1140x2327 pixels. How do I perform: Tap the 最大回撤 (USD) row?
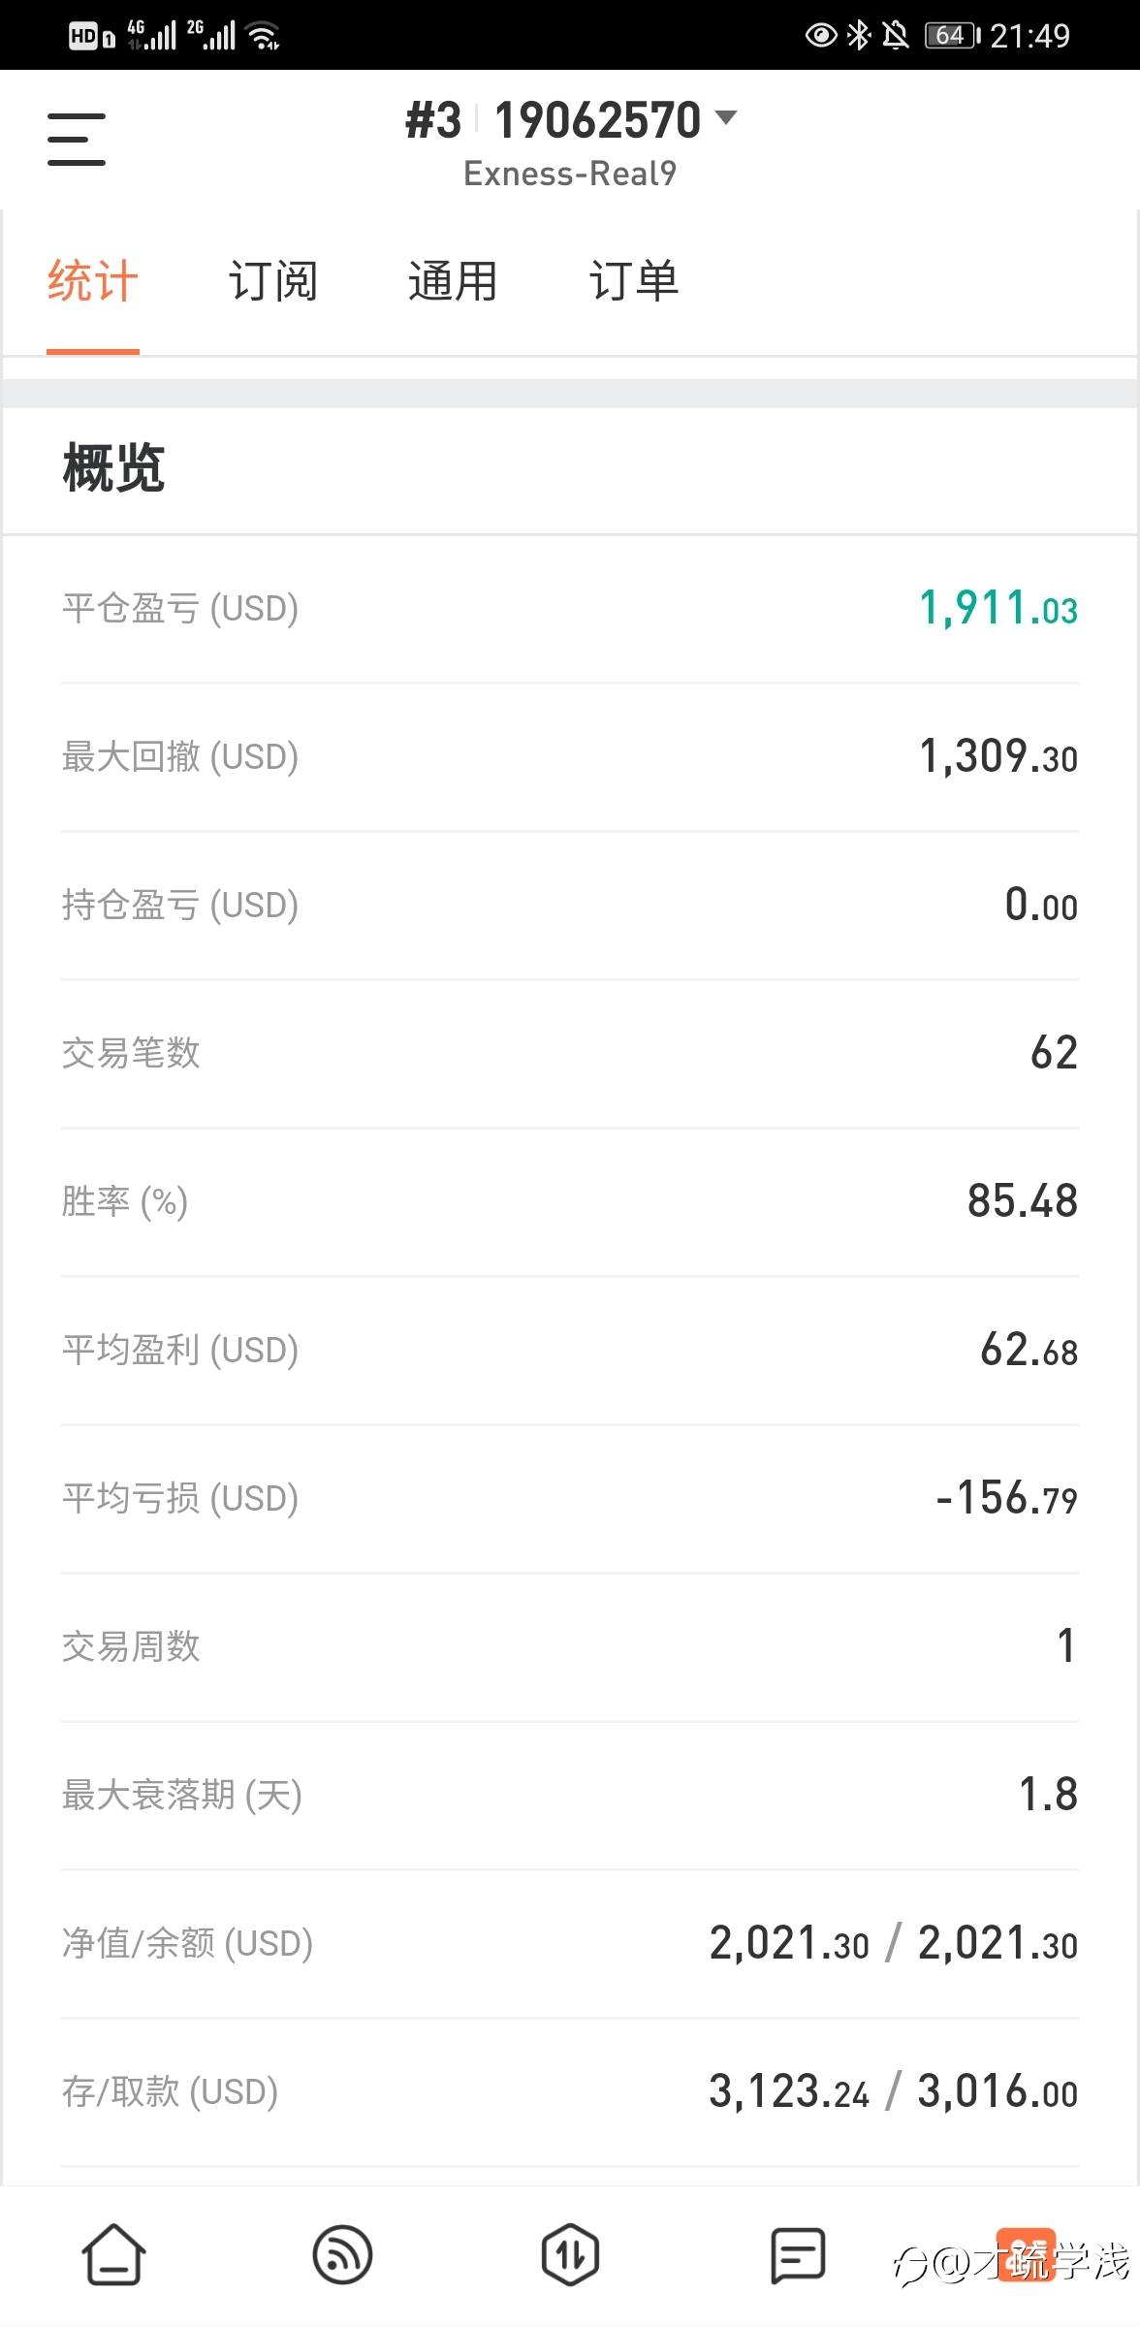[x=570, y=756]
